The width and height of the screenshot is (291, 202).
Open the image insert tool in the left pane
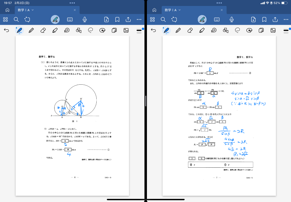(x=126, y=30)
